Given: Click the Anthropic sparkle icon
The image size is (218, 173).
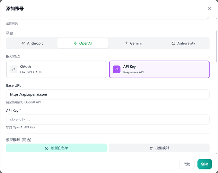Looking at the screenshot, I should 23,43.
